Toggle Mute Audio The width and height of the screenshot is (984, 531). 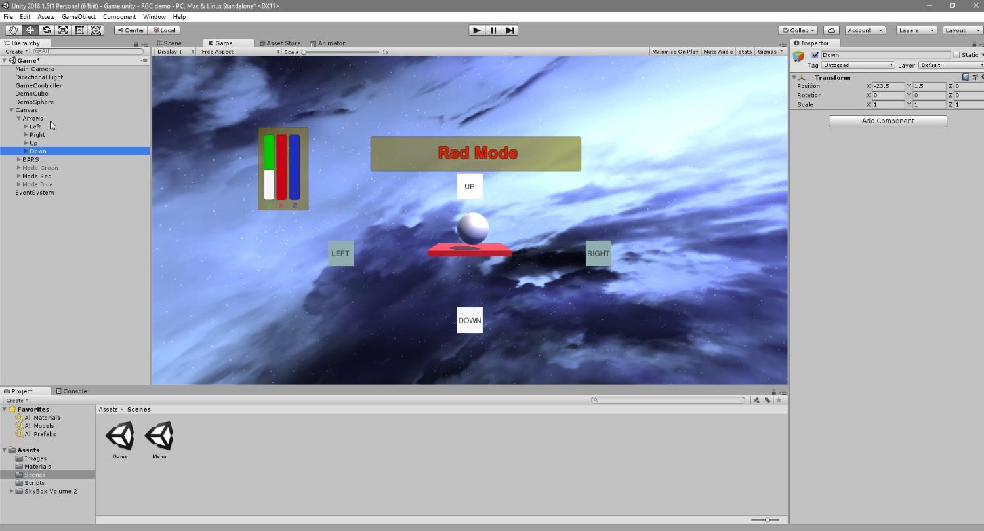[718, 52]
